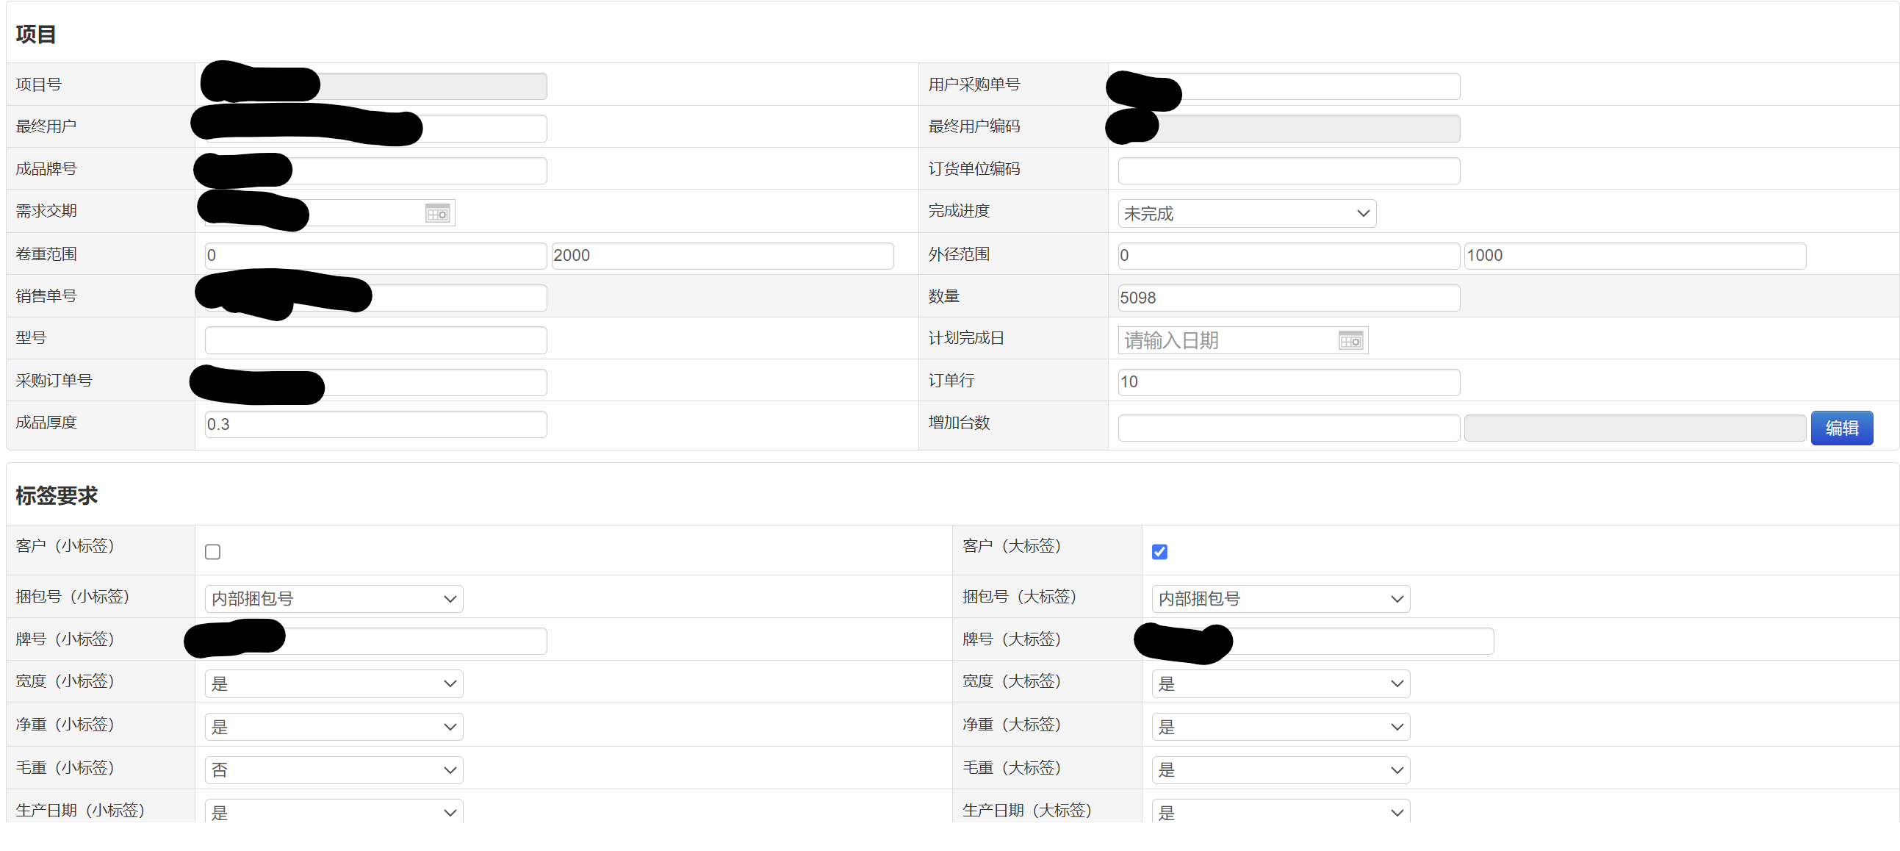Click the grey 增加台数 field beside 编辑

coord(1635,428)
